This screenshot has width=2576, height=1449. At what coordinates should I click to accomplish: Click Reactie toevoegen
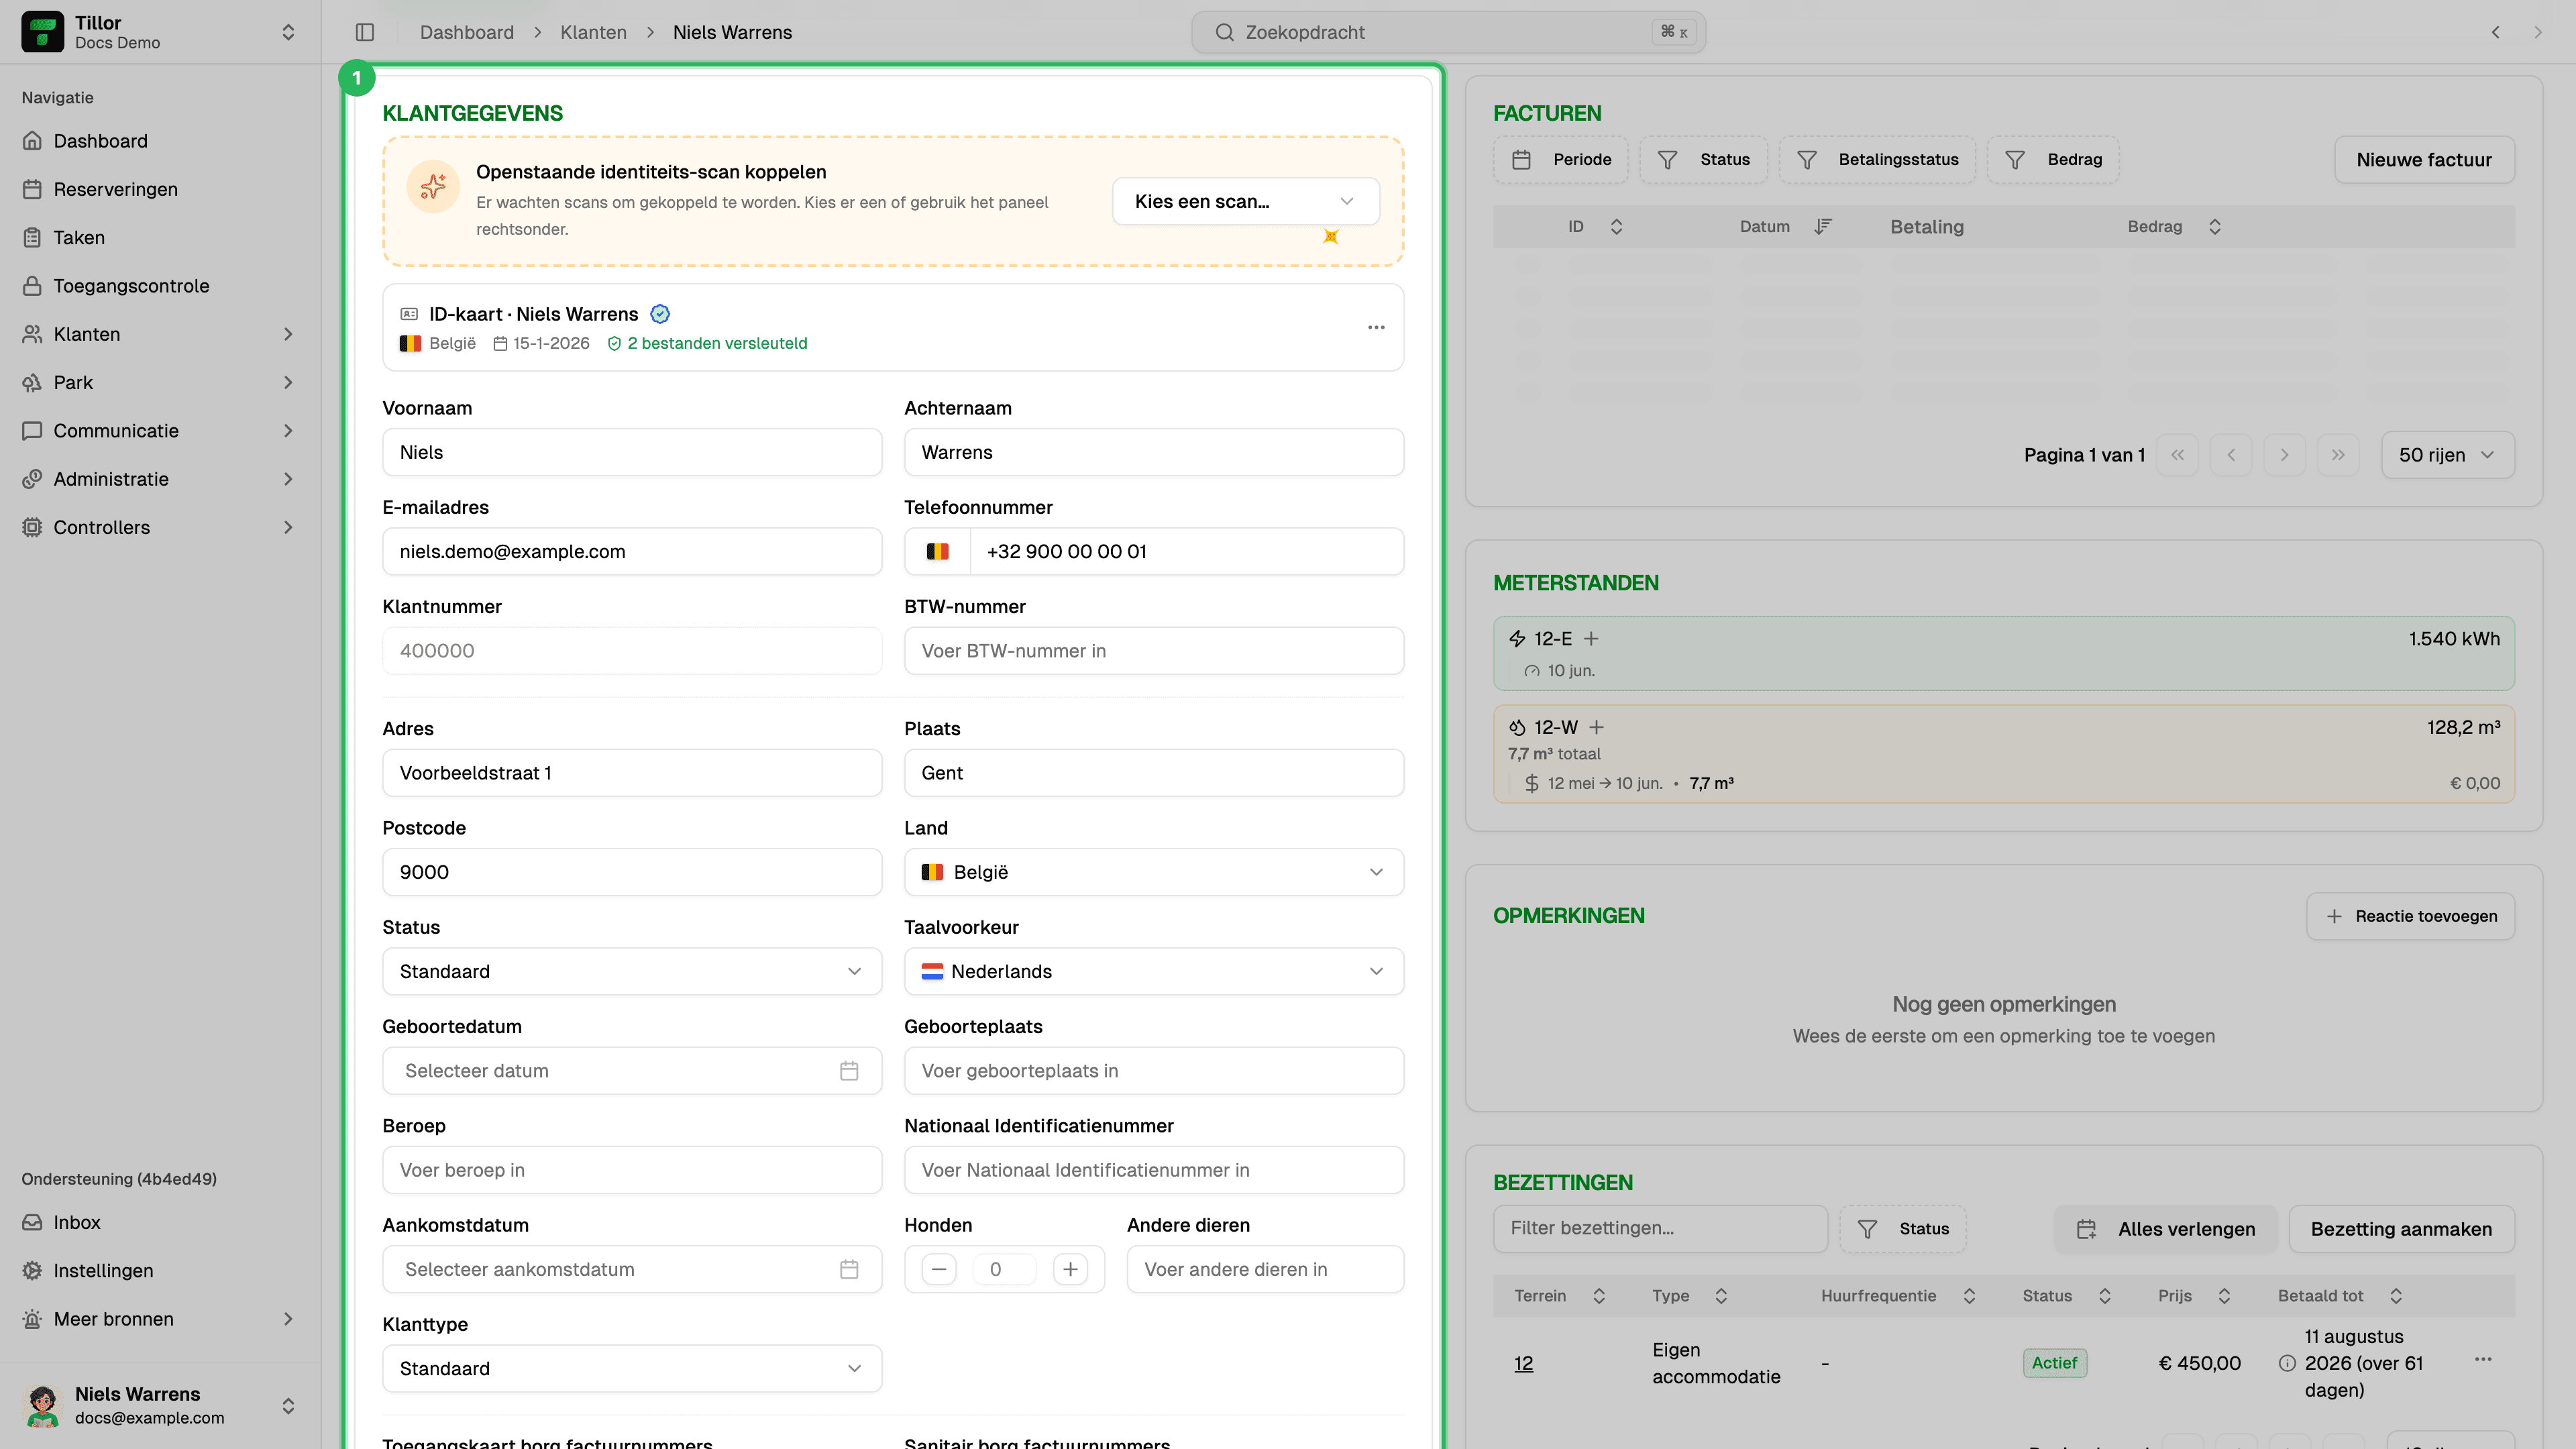pos(2411,916)
